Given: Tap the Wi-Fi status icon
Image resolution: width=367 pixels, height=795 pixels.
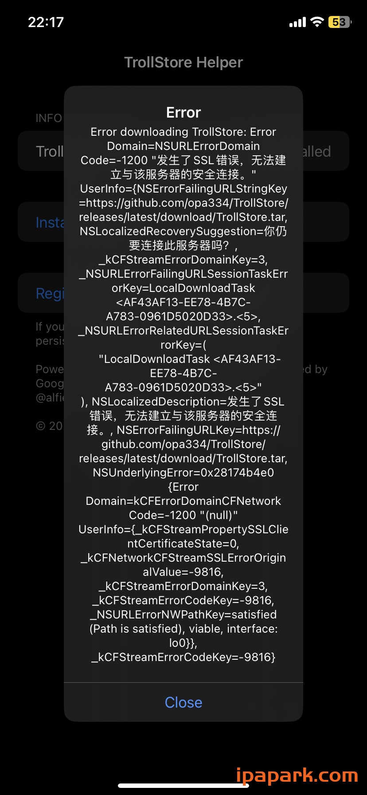Looking at the screenshot, I should tap(317, 22).
